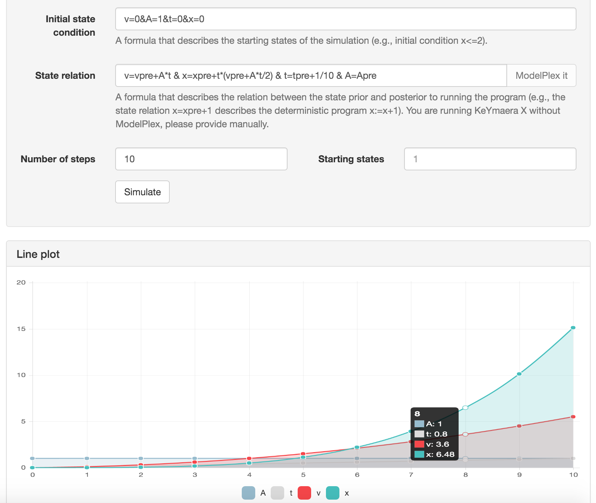Run the simulation with Simulate button
Viewport: 596px width, 503px height.
(142, 192)
